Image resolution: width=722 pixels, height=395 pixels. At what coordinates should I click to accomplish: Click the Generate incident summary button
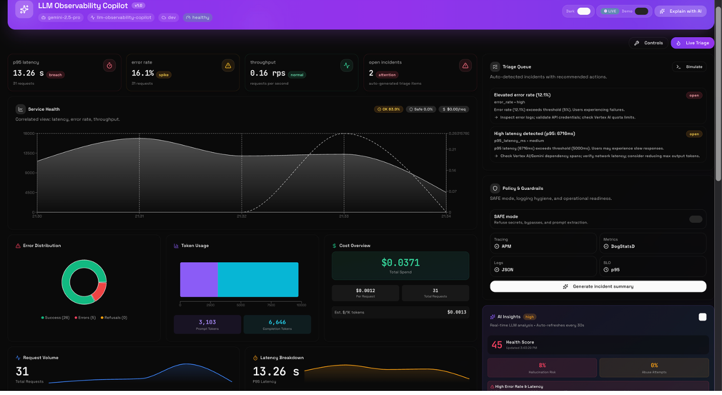click(x=598, y=286)
